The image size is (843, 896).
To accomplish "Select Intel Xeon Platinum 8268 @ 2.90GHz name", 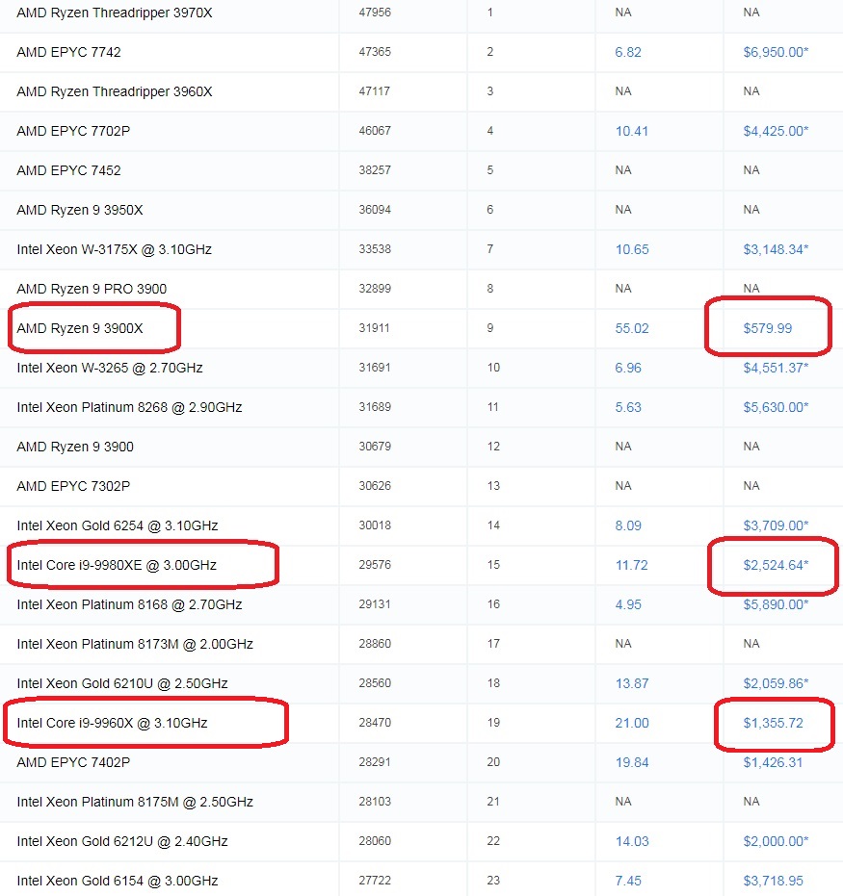I will [129, 407].
